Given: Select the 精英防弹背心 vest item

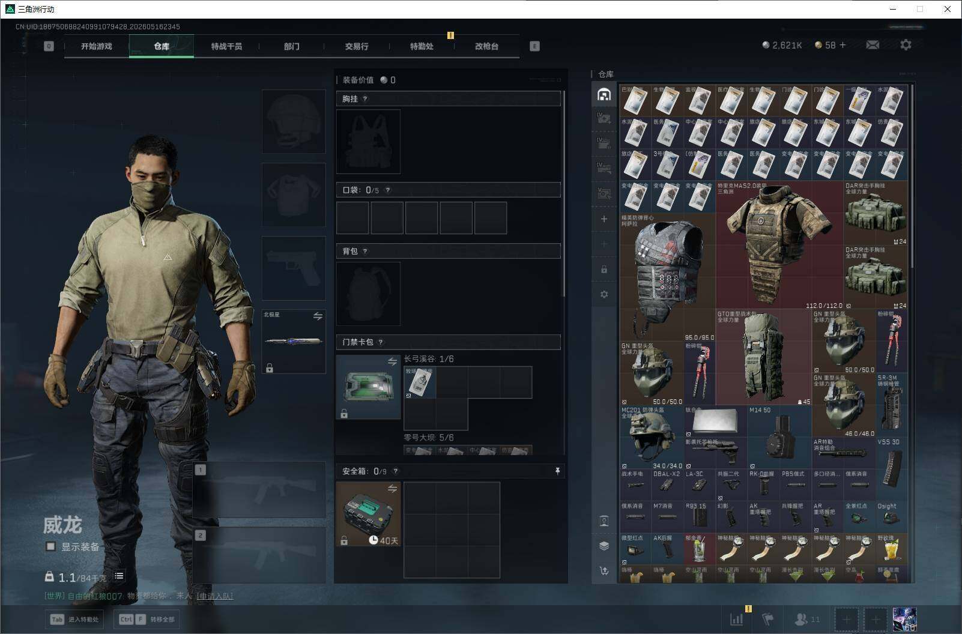Looking at the screenshot, I should 668,277.
